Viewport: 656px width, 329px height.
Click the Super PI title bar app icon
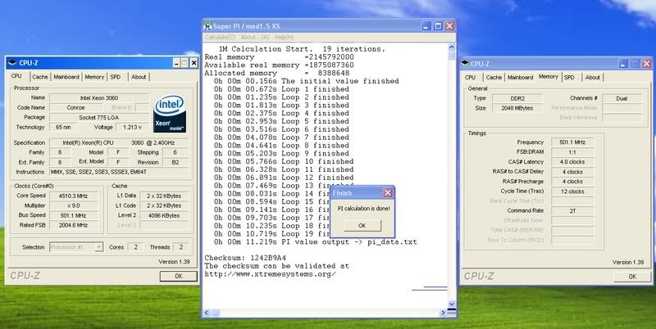(x=207, y=26)
